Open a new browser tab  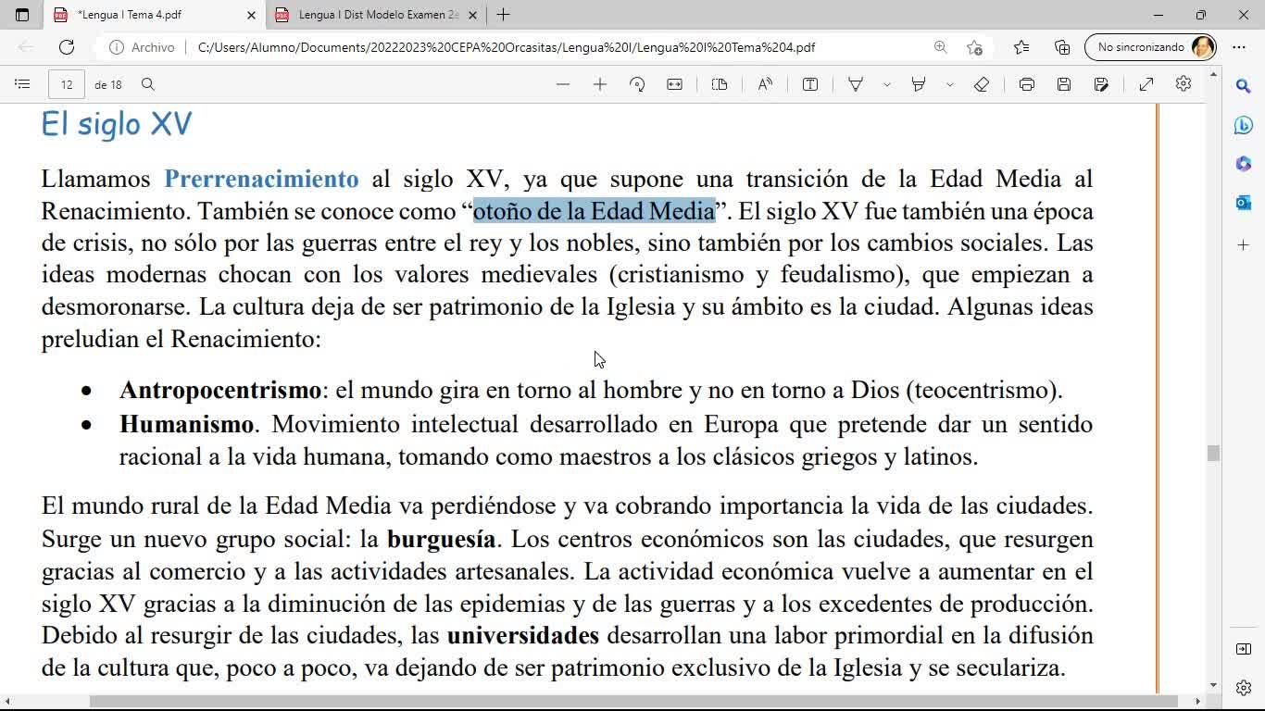coord(503,15)
